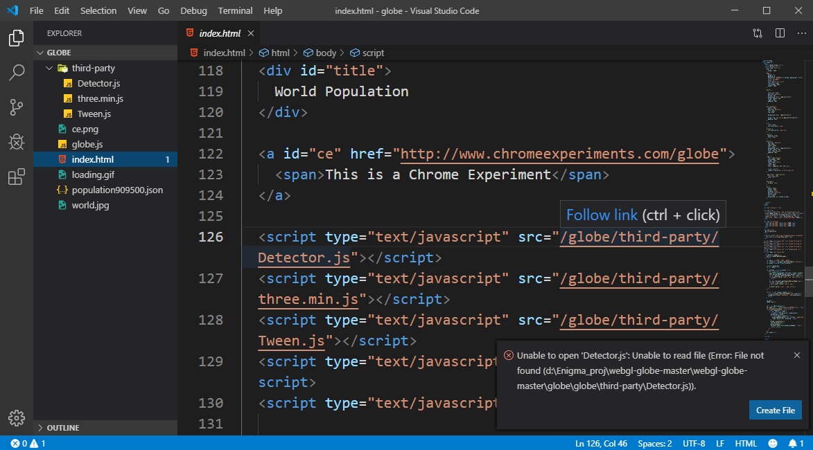Dismiss the Detector.js error notification
Image resolution: width=813 pixels, height=450 pixels.
pyautogui.click(x=796, y=355)
